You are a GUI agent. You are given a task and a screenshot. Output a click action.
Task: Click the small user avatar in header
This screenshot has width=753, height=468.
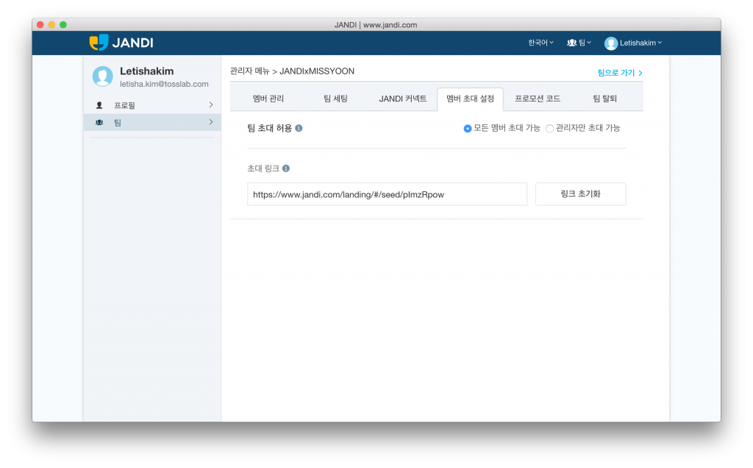(x=610, y=43)
